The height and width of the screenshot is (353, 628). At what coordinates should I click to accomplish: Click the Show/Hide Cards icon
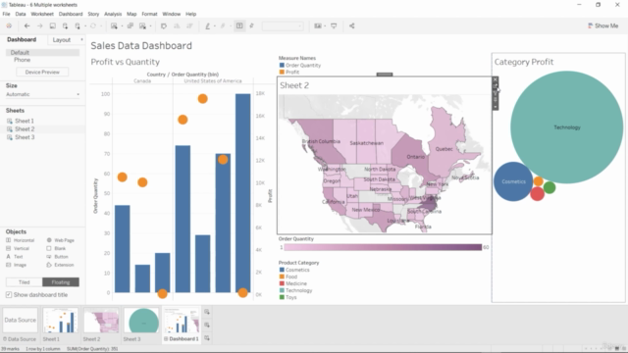pos(318,26)
